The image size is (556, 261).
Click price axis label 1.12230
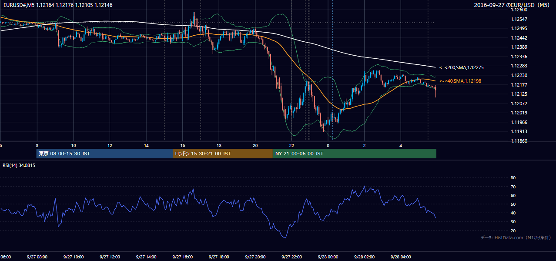519,75
